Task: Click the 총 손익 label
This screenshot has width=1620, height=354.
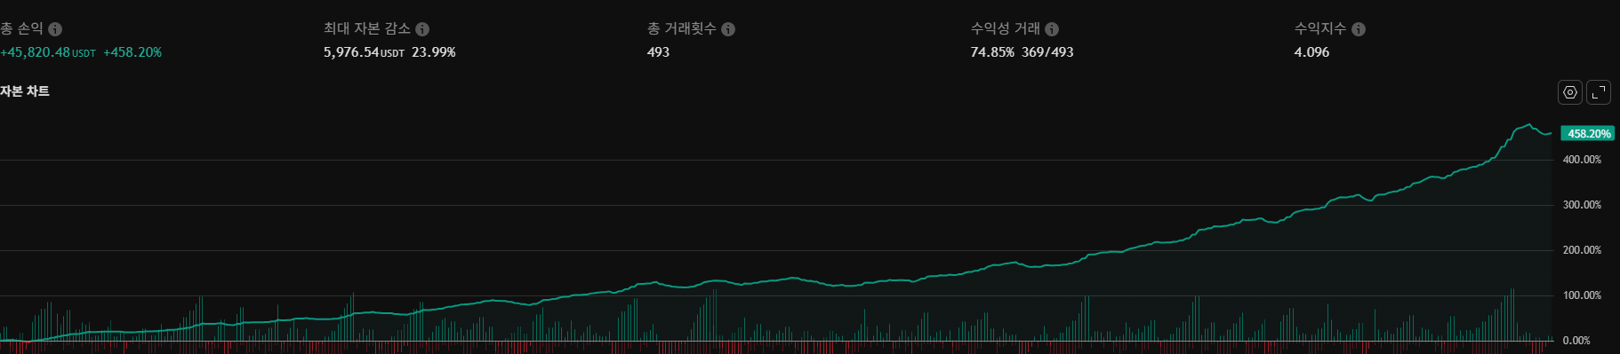Action: tap(21, 29)
